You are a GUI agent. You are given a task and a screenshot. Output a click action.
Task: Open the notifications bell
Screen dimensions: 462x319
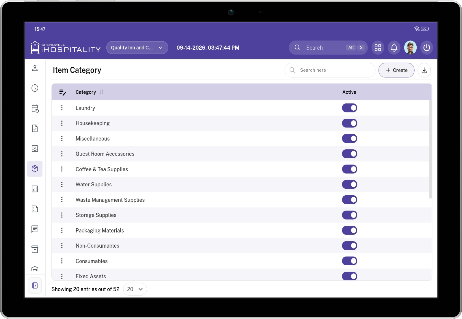[394, 48]
